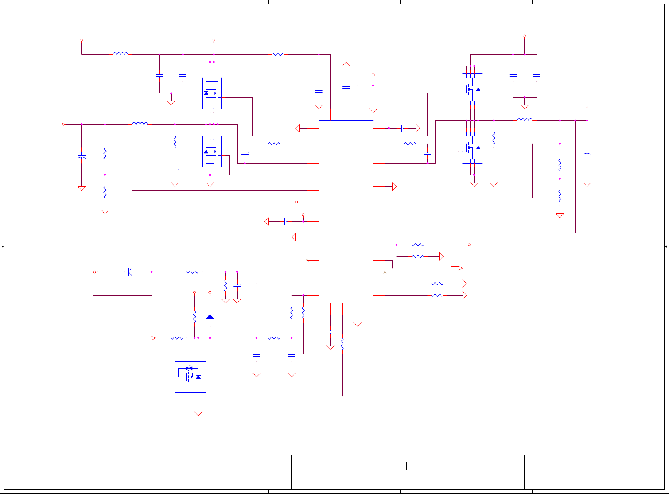Screen dimensions: 669x494
Task: Select the large central IC rectangle
Action: click(x=346, y=212)
